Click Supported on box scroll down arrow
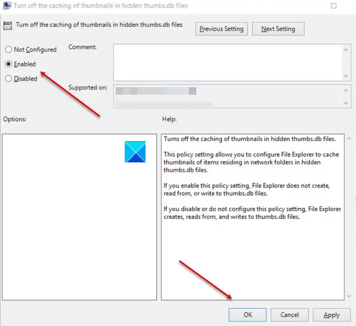The width and height of the screenshot is (356, 326). [x=346, y=103]
